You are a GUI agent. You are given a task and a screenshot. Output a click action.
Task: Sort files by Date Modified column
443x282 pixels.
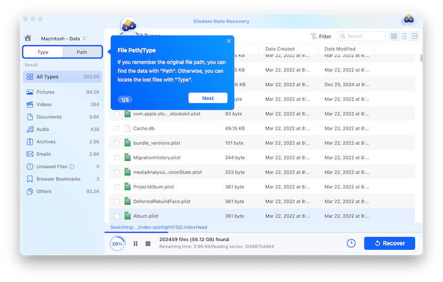340,49
